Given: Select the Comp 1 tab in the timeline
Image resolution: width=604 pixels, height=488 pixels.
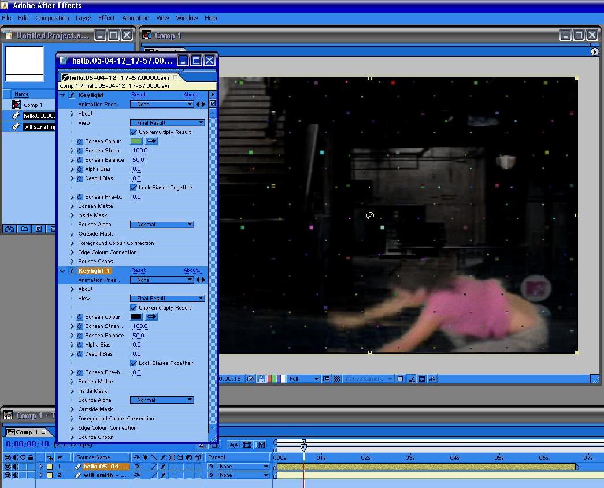Looking at the screenshot, I should click(26, 432).
